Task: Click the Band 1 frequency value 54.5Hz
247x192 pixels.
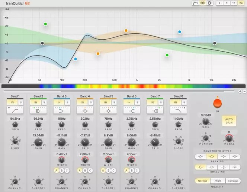Action: pos(15,119)
